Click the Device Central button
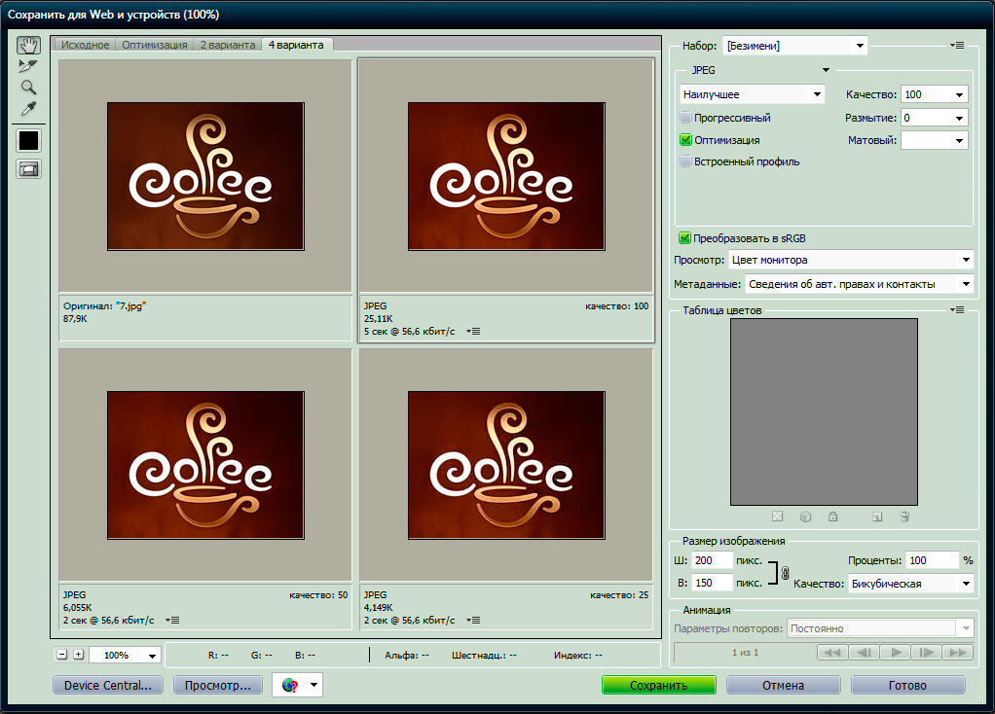Viewport: 995px width, 714px height. 108,686
